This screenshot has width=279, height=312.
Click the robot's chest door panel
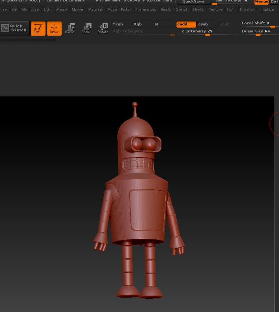(148, 210)
